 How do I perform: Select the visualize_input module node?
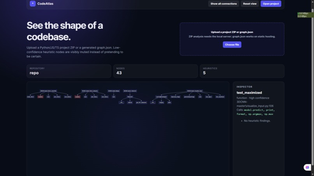[195, 91]
